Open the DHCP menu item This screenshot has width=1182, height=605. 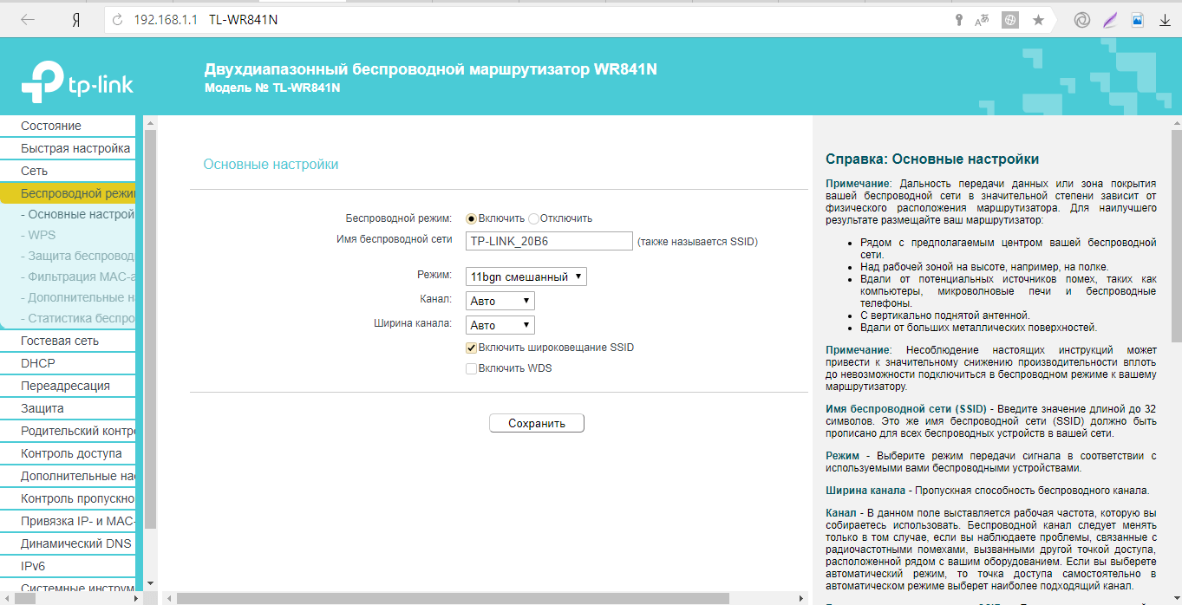68,363
